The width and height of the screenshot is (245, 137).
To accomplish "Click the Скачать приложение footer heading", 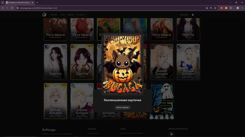I will [x=178, y=129].
